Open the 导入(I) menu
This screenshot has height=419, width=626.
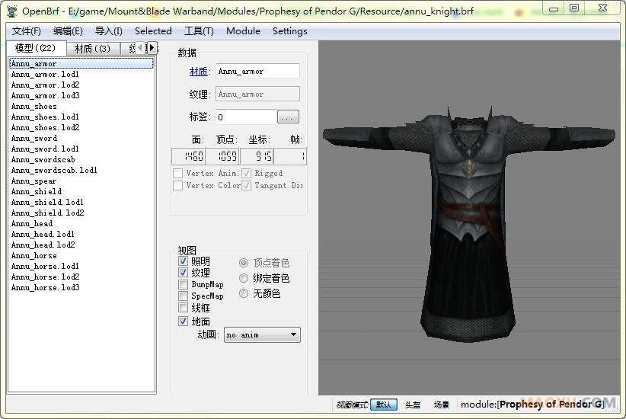click(x=109, y=31)
